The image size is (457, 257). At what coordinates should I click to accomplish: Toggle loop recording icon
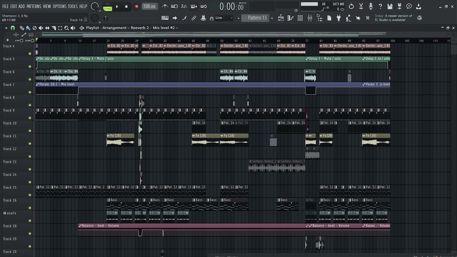[203, 6]
